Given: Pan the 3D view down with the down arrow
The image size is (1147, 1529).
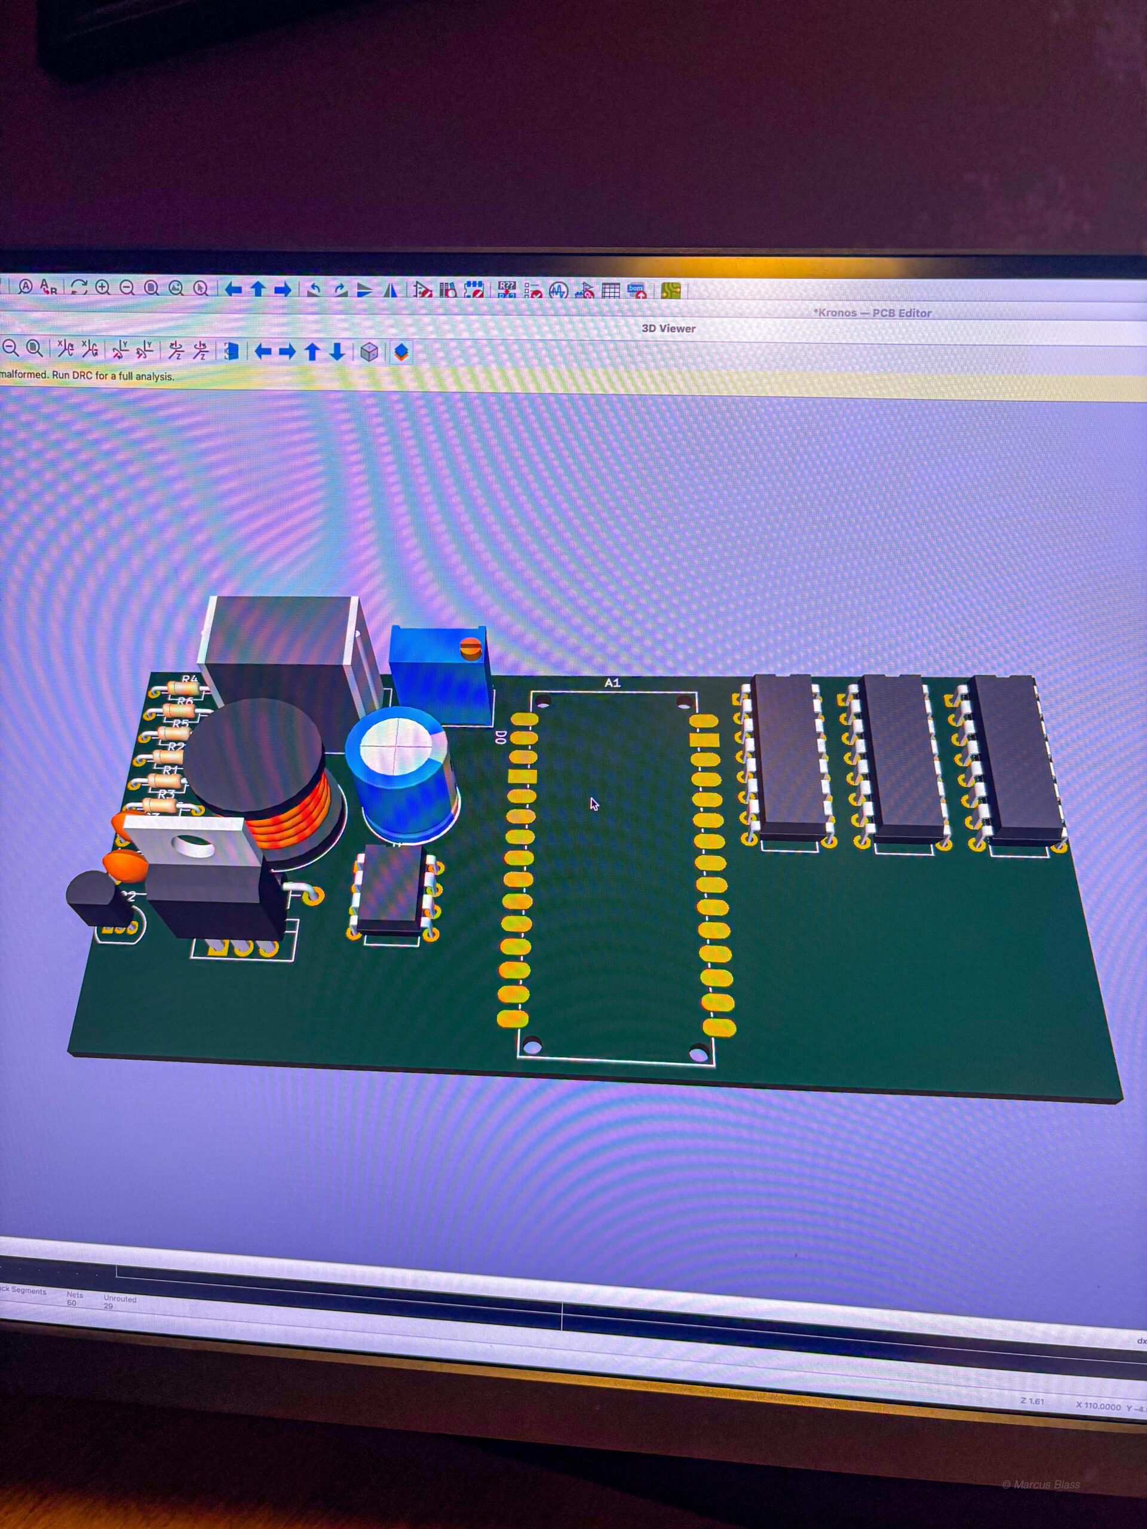Looking at the screenshot, I should [337, 352].
